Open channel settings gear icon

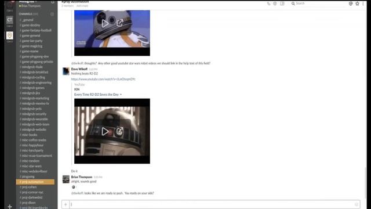coord(275,3)
